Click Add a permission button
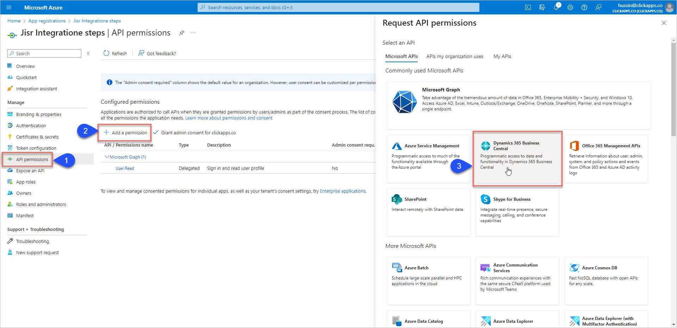 tap(125, 133)
